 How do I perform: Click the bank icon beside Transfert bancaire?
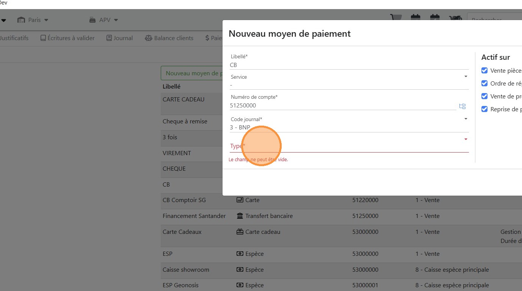240,216
